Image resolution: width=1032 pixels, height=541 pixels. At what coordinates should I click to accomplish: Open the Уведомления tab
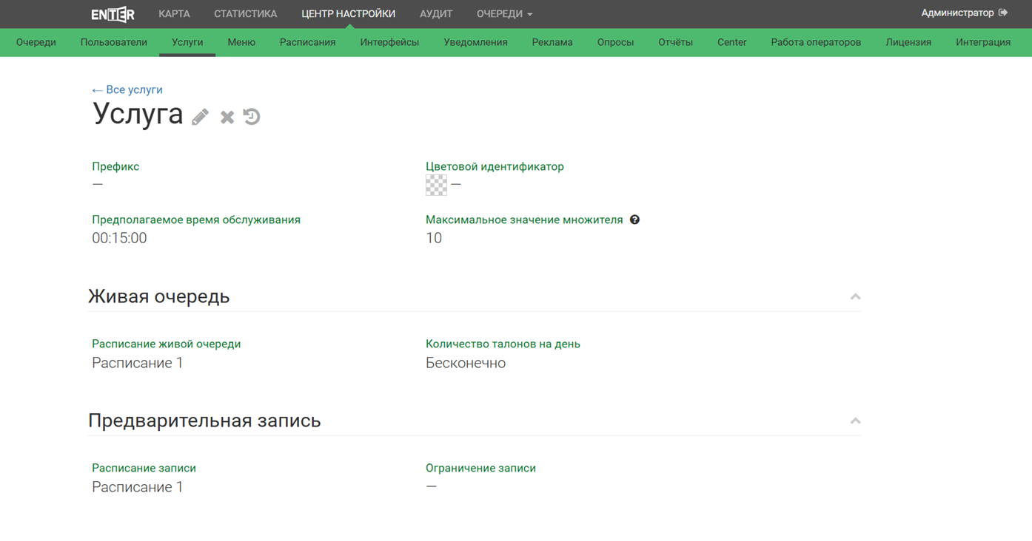[475, 42]
